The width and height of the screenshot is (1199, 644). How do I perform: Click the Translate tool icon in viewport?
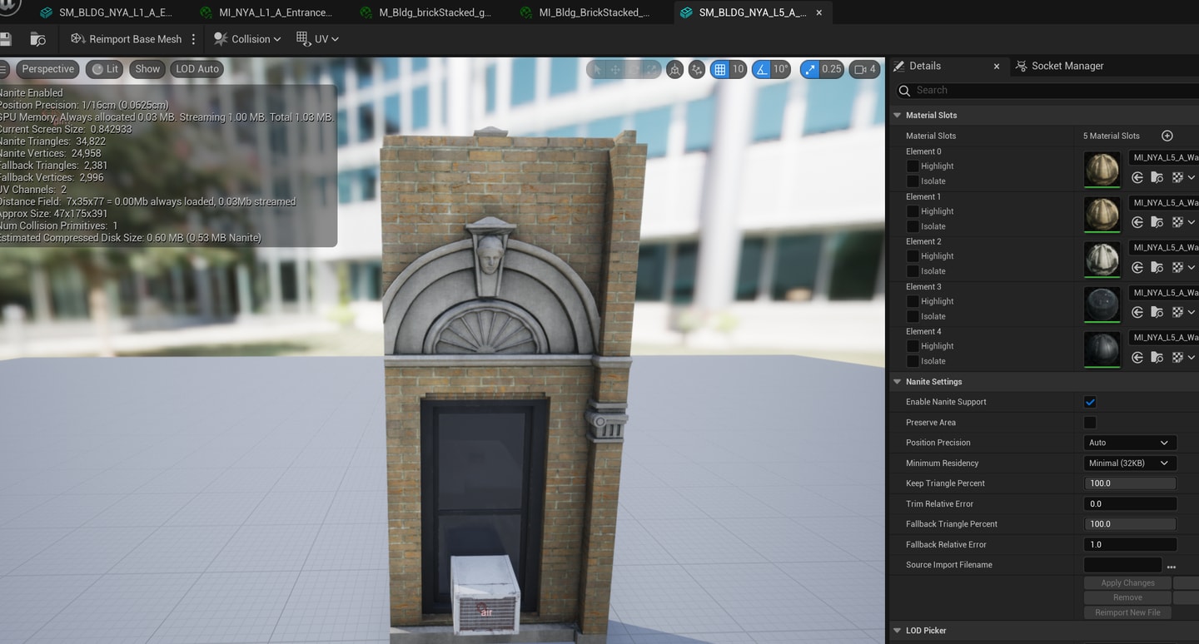[615, 70]
